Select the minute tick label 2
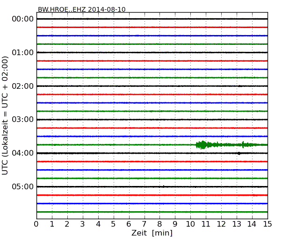The height and width of the screenshot is (243, 304). (x=67, y=224)
